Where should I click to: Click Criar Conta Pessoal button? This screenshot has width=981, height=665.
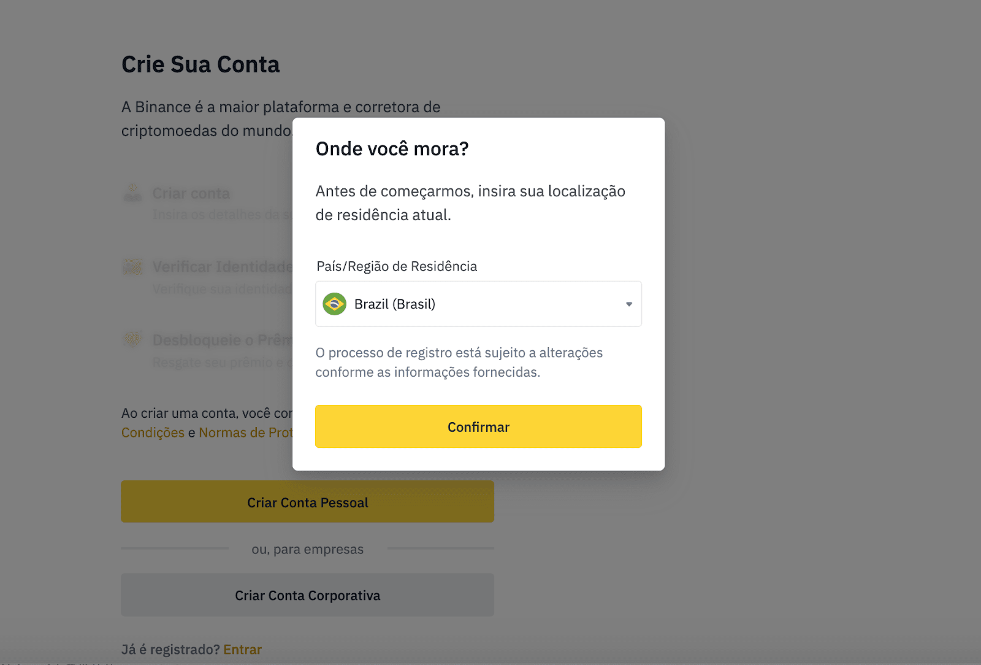tap(307, 502)
